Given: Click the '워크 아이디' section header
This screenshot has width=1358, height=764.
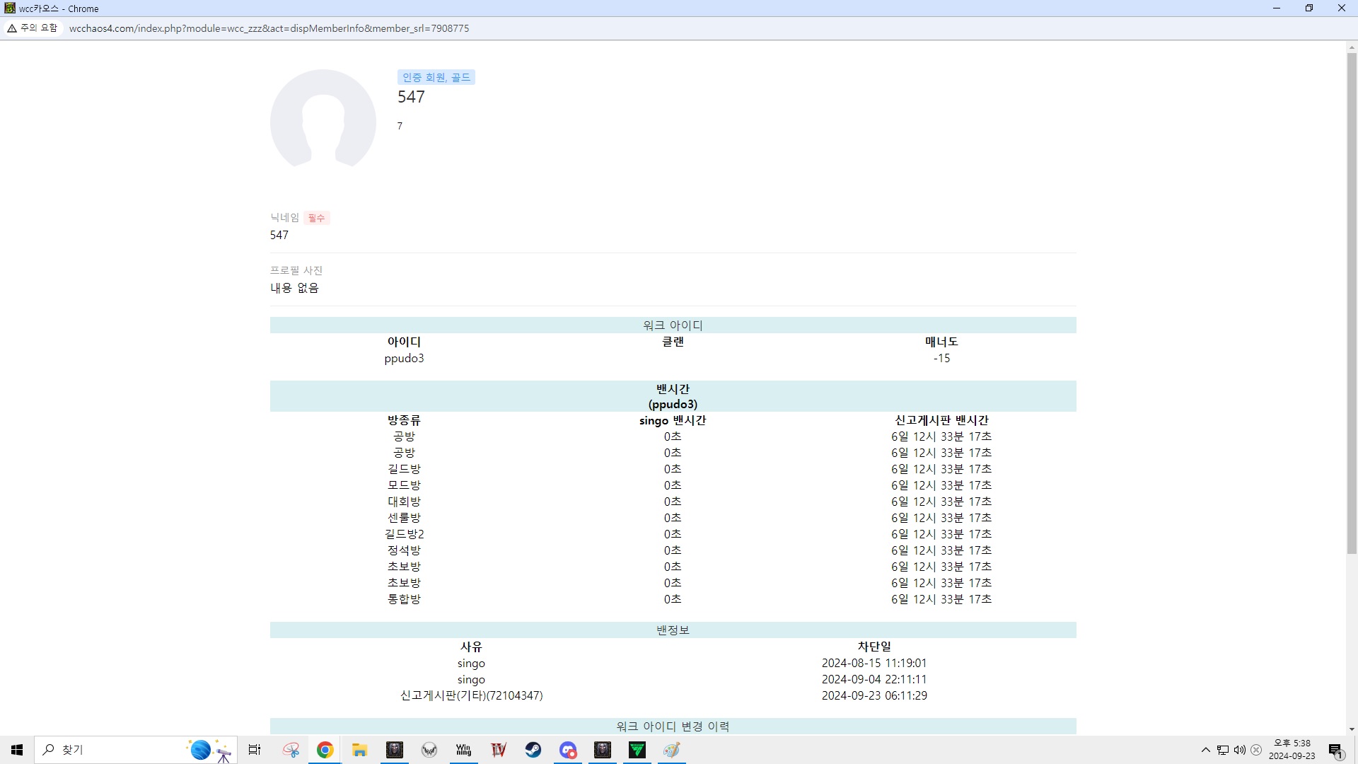Looking at the screenshot, I should (673, 325).
